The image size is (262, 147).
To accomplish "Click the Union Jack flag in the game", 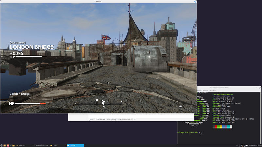I will (106, 37).
